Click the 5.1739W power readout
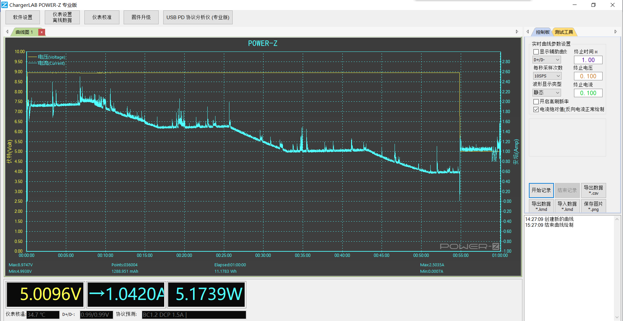This screenshot has height=321, width=623. coord(206,294)
